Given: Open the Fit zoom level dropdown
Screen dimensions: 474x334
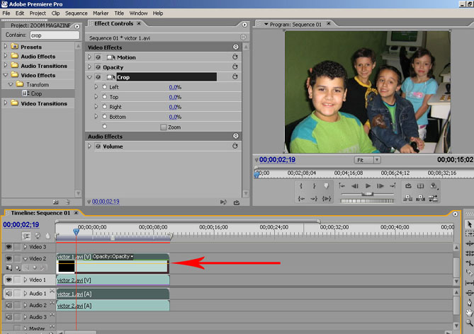Looking at the screenshot, I should 367,160.
